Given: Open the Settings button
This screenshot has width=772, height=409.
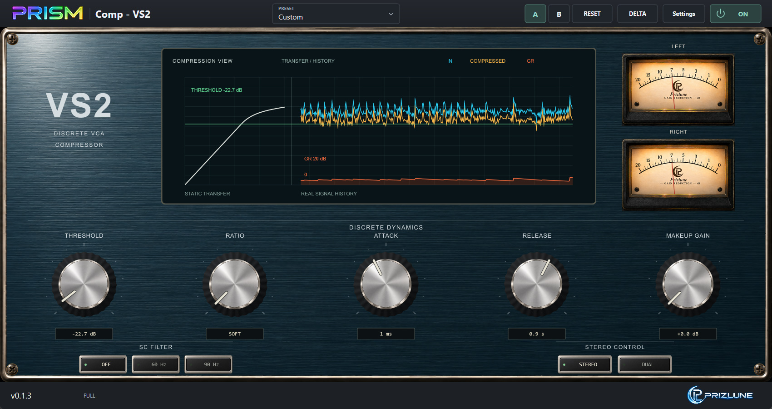Looking at the screenshot, I should point(684,14).
